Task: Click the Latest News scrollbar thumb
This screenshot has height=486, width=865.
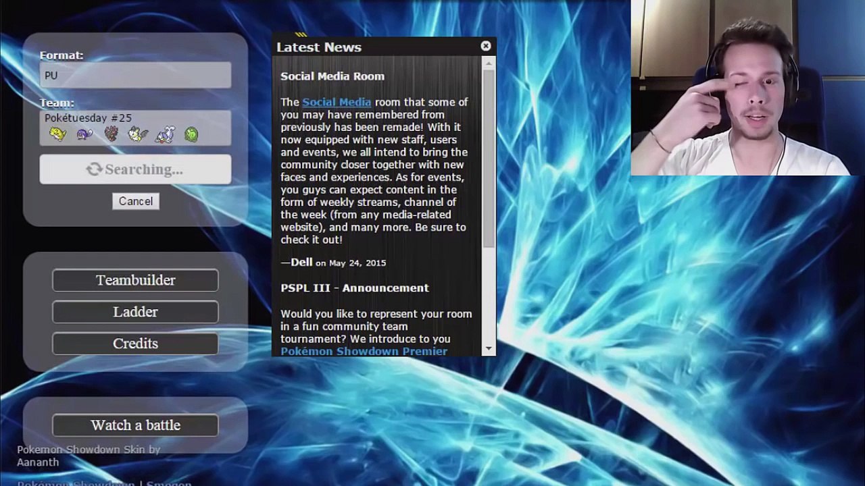Action: 489,159
